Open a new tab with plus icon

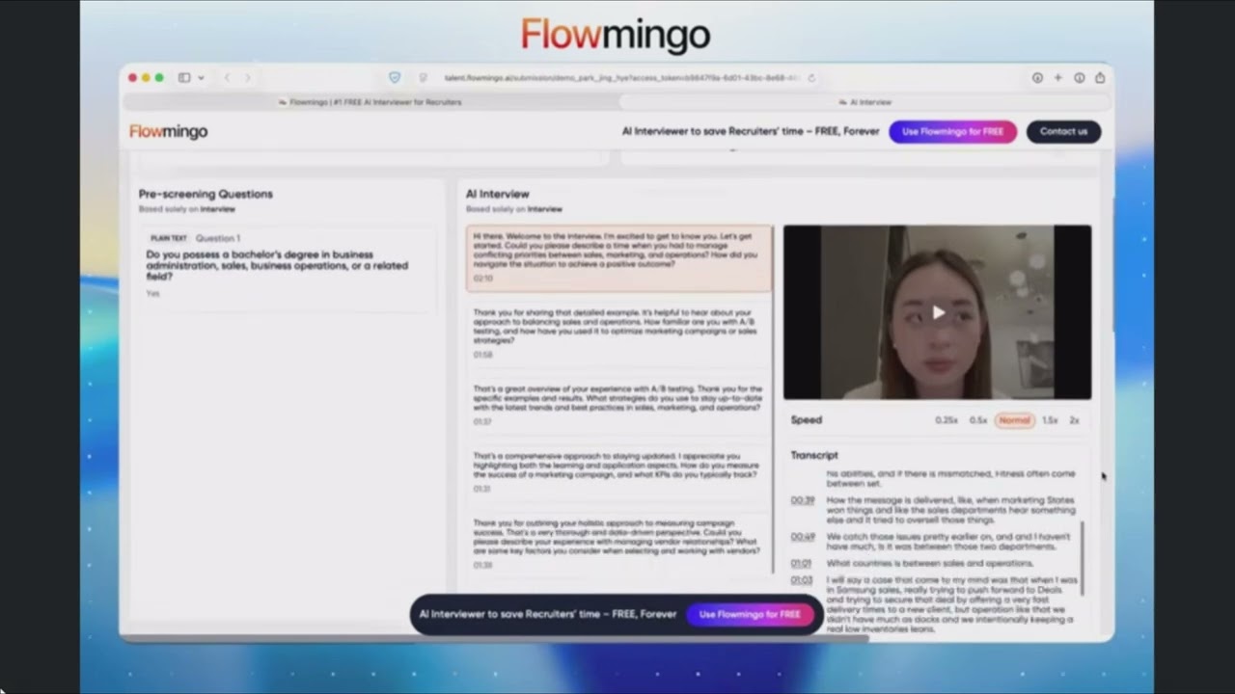[1058, 78]
